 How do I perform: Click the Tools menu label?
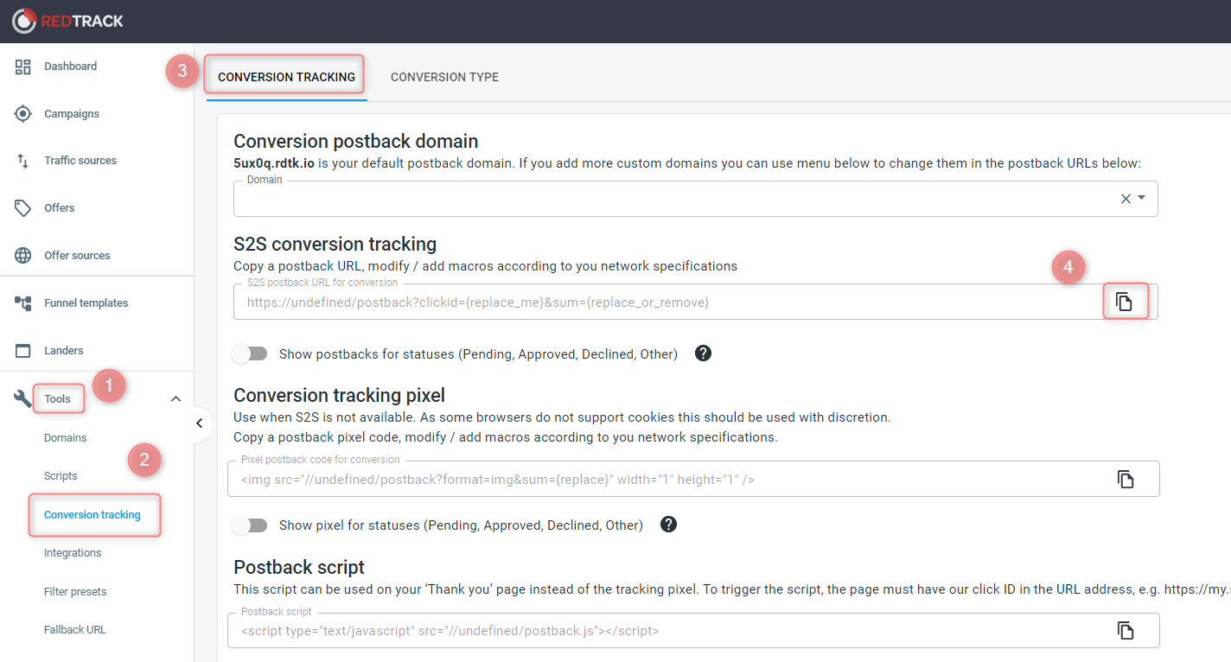(x=58, y=399)
